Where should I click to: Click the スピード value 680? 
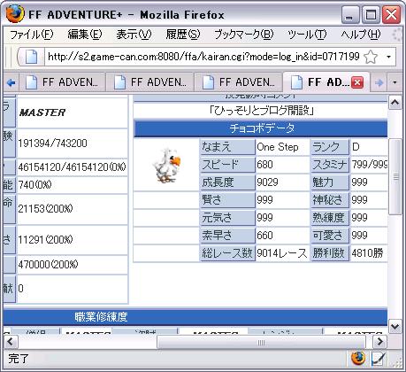(264, 165)
